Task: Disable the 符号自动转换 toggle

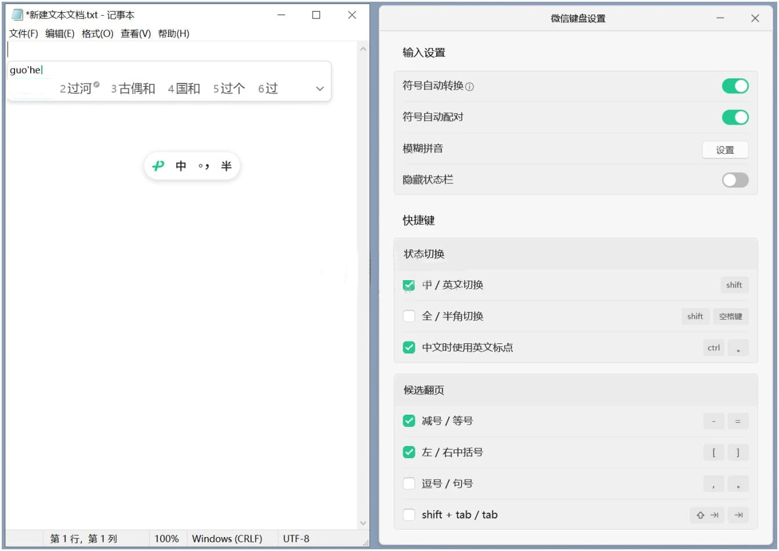Action: coord(735,86)
